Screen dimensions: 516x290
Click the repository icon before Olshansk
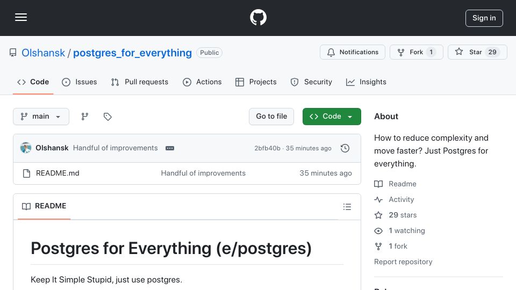pos(13,53)
